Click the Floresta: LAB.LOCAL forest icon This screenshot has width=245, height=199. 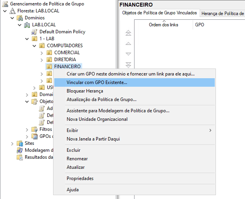point(12,11)
